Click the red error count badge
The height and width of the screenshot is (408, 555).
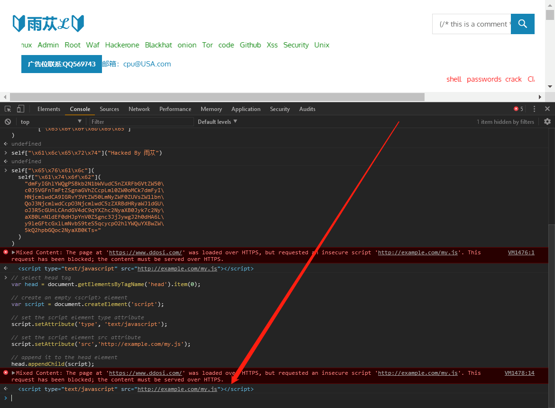[518, 109]
